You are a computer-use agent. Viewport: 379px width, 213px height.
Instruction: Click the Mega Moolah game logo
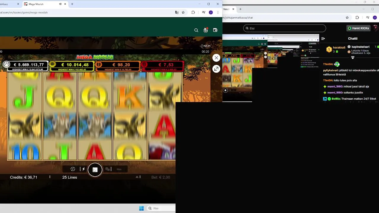(x=95, y=57)
